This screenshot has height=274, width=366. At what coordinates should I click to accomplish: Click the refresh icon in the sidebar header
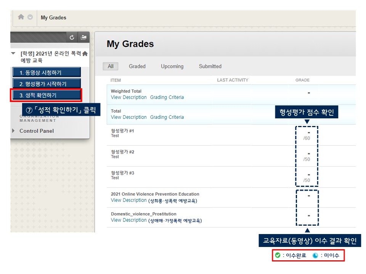72,37
